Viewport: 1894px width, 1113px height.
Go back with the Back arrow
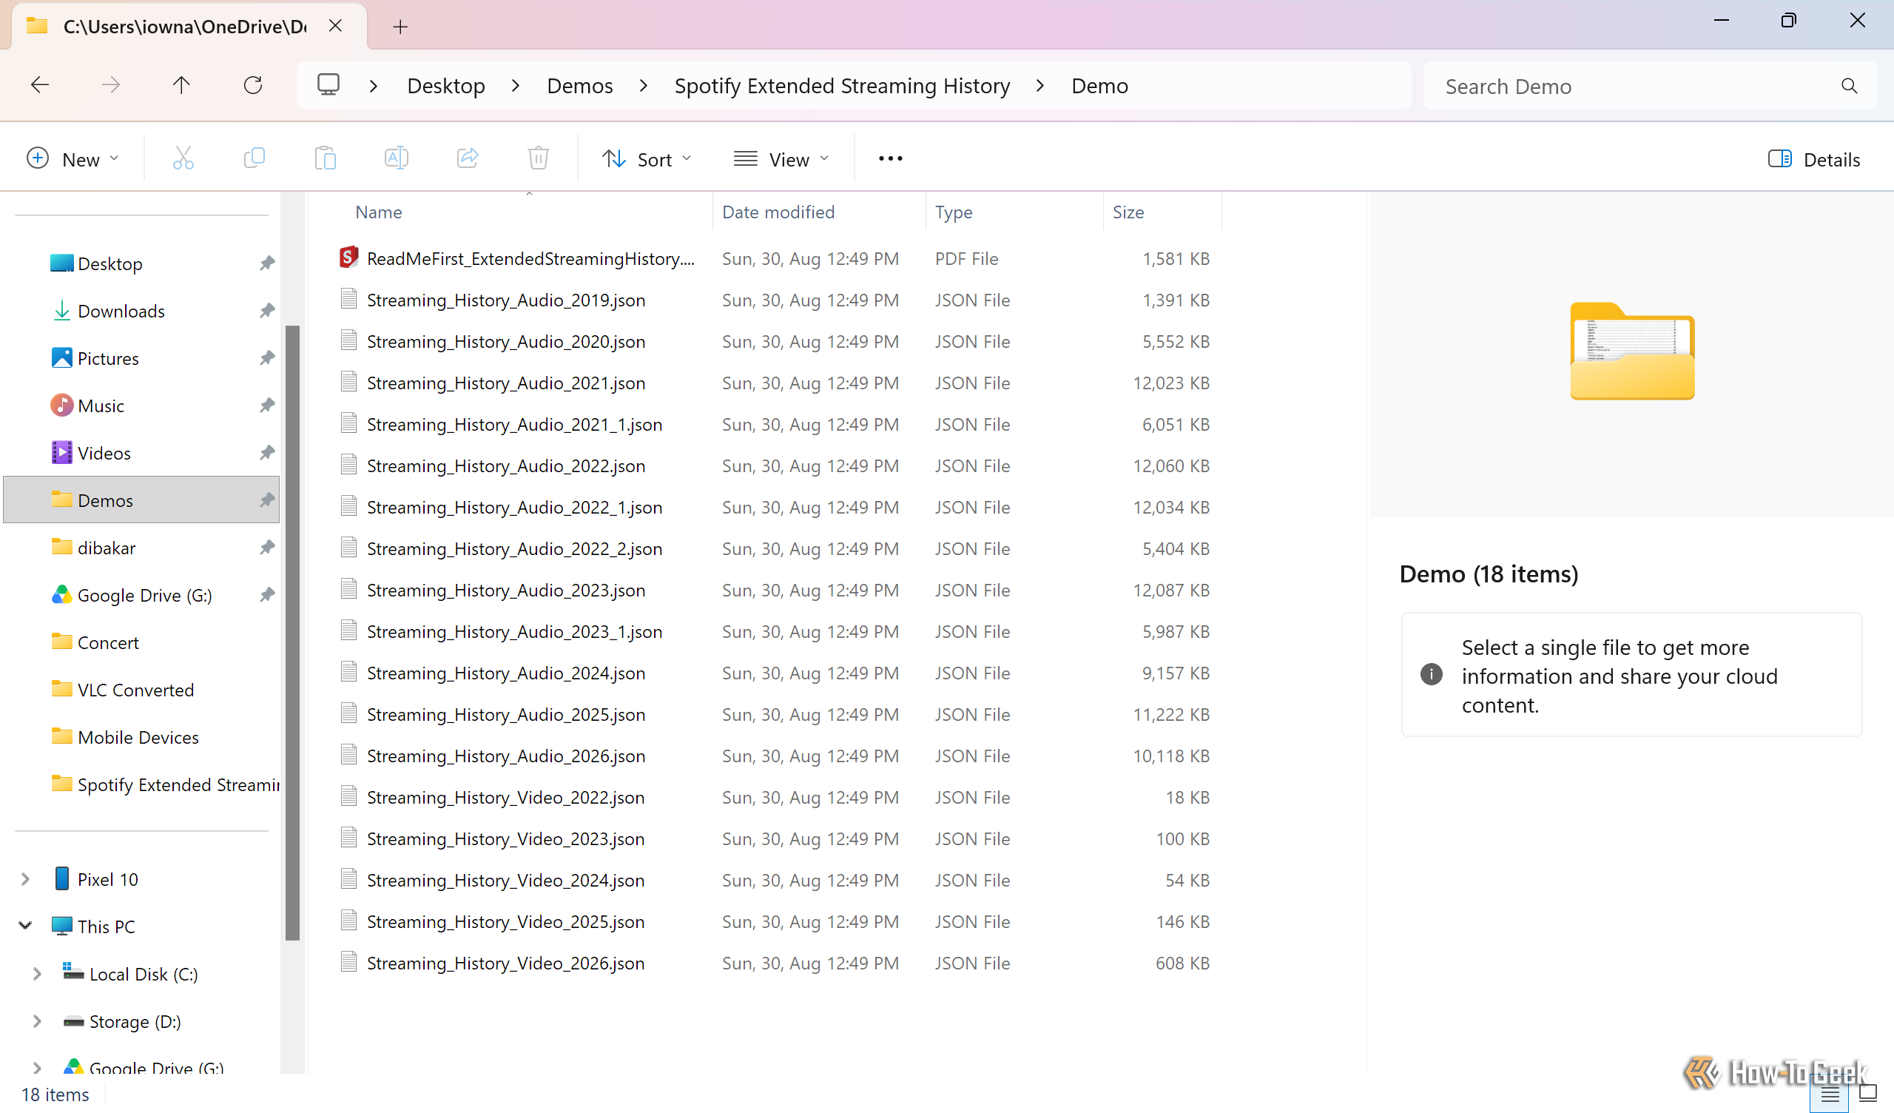point(40,85)
